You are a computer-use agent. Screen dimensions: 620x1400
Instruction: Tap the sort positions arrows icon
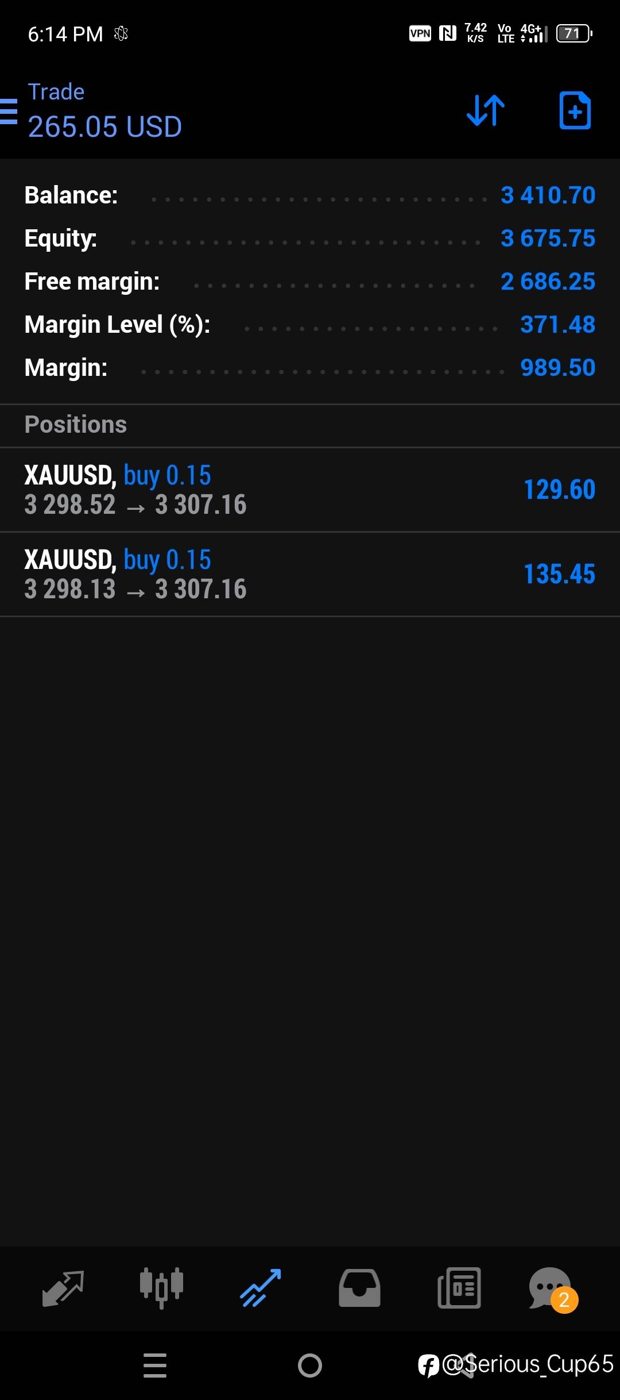click(486, 110)
